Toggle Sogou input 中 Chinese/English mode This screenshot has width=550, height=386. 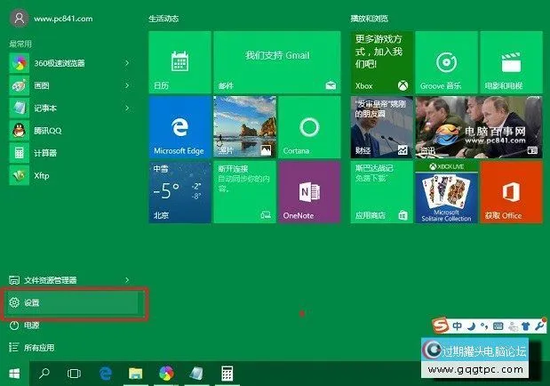pos(457,326)
